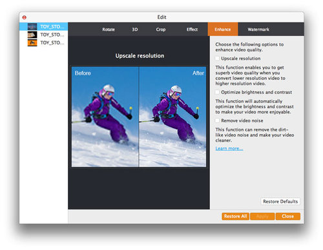Select the Enhance tab
Screen dimensions: 323x250
[x=223, y=29]
